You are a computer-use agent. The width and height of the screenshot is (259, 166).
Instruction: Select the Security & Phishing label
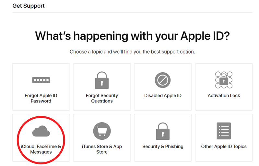163,147
